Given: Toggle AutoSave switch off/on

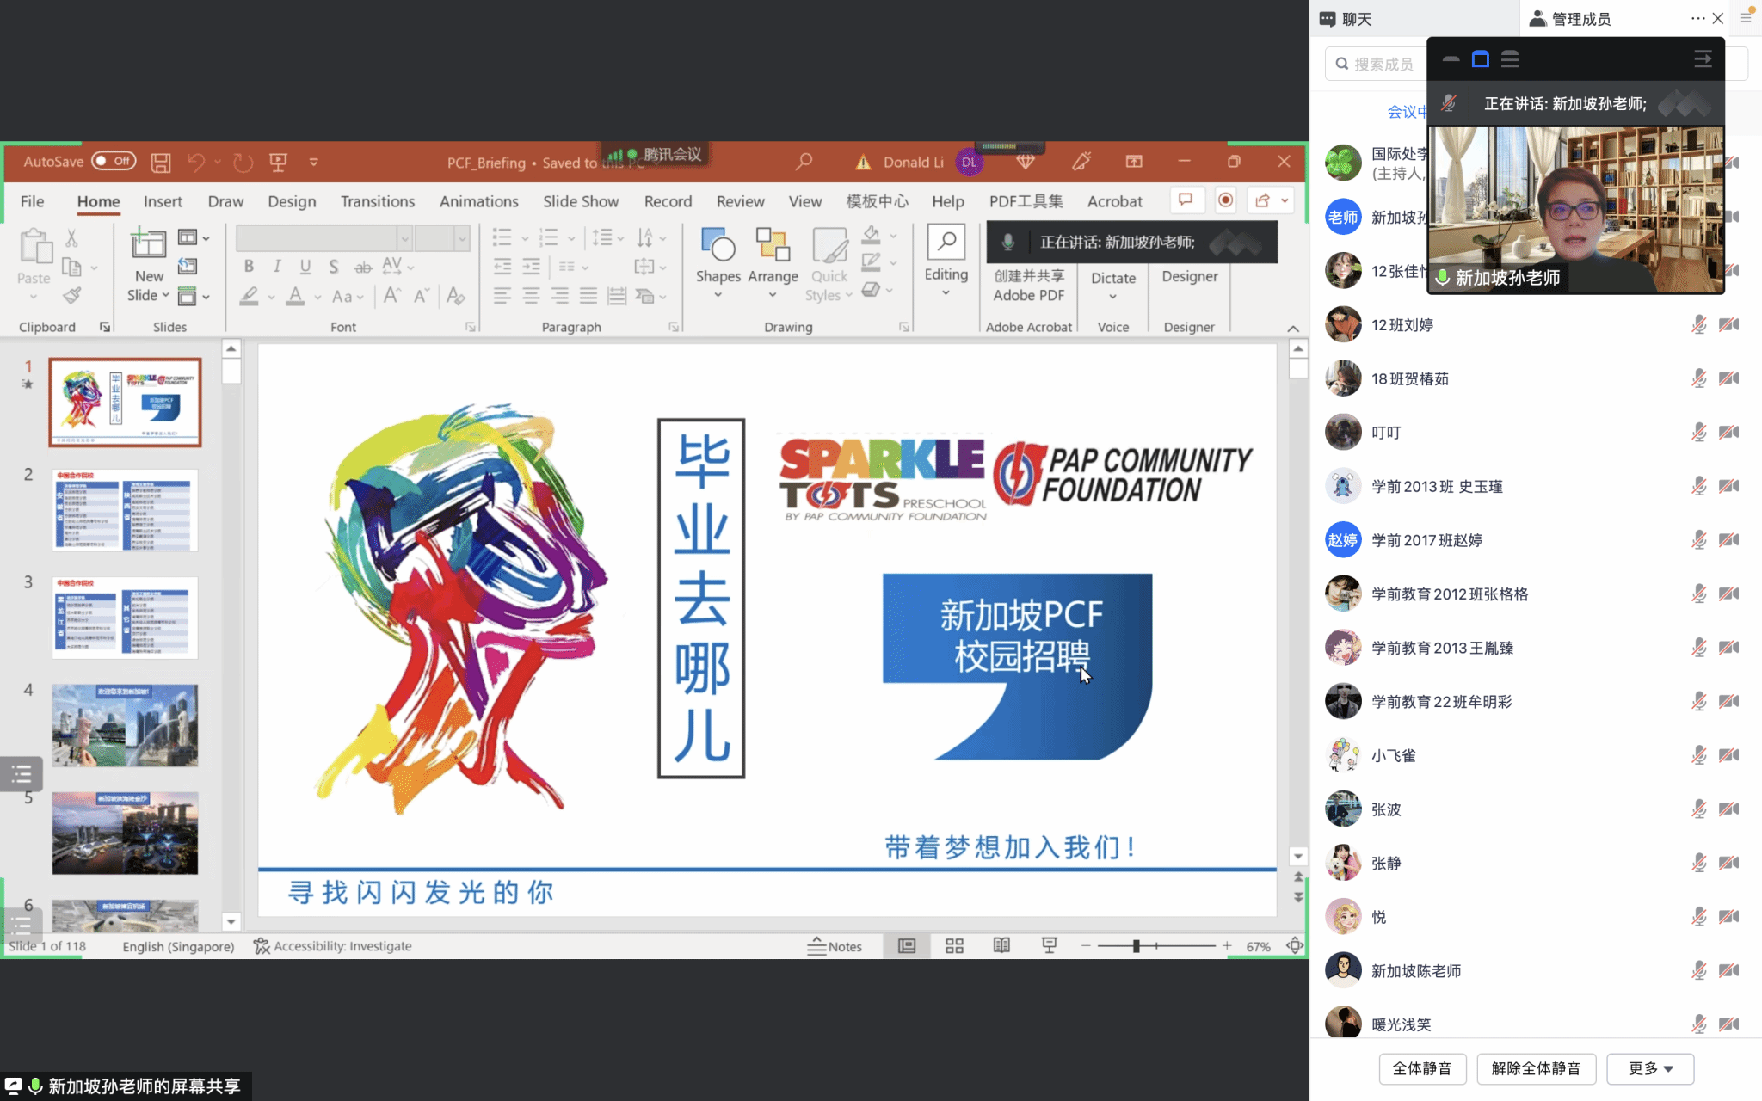Looking at the screenshot, I should (x=114, y=161).
